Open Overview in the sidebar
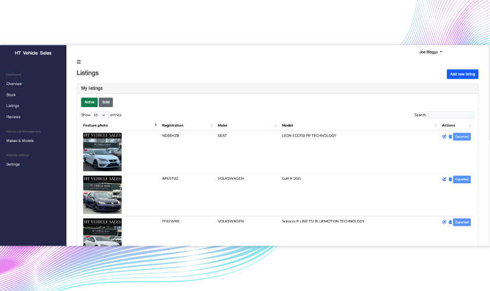Image resolution: width=490 pixels, height=291 pixels. [x=14, y=84]
